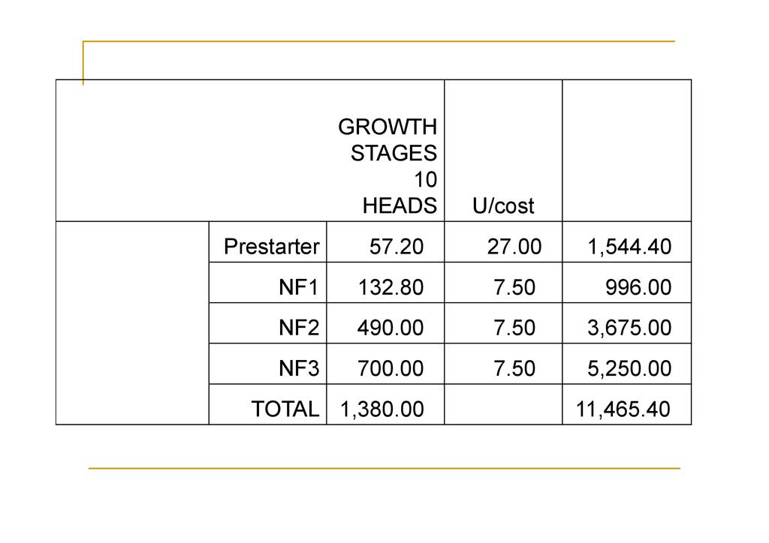Select the TOTAL row label

coord(285,409)
